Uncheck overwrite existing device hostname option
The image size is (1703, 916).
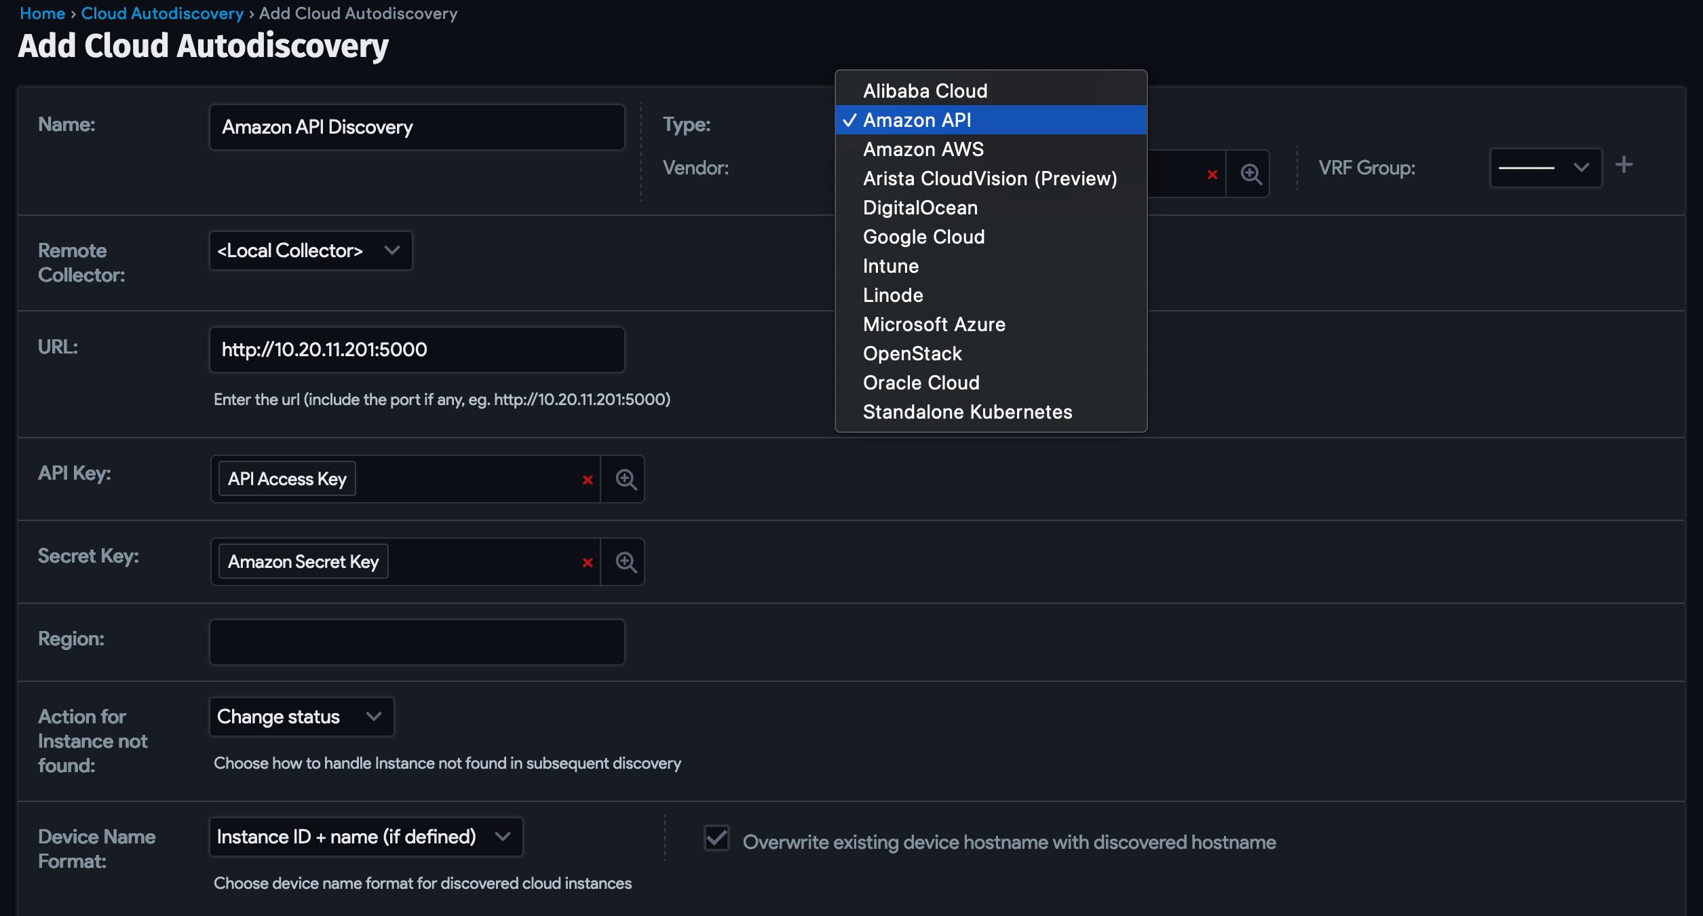(716, 839)
